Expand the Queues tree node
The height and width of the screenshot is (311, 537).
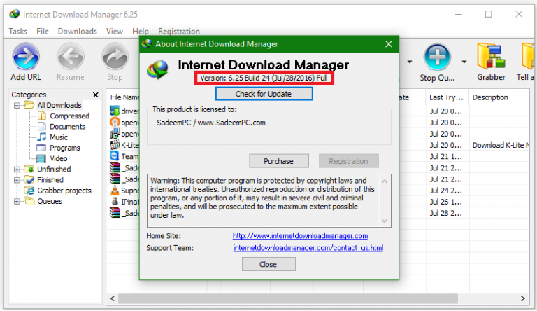[x=17, y=201]
